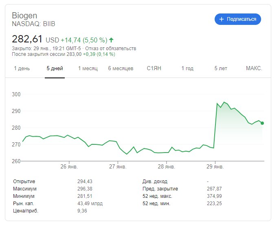Click the Цена/приб. value 9,36
Screen dimensions: 279x228
pyautogui.click(x=82, y=211)
